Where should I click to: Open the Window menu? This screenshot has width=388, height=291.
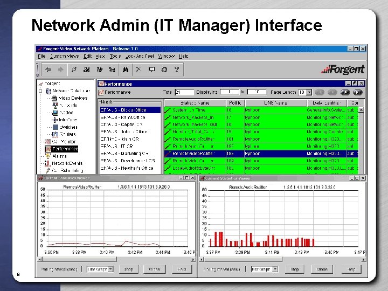tap(167, 56)
